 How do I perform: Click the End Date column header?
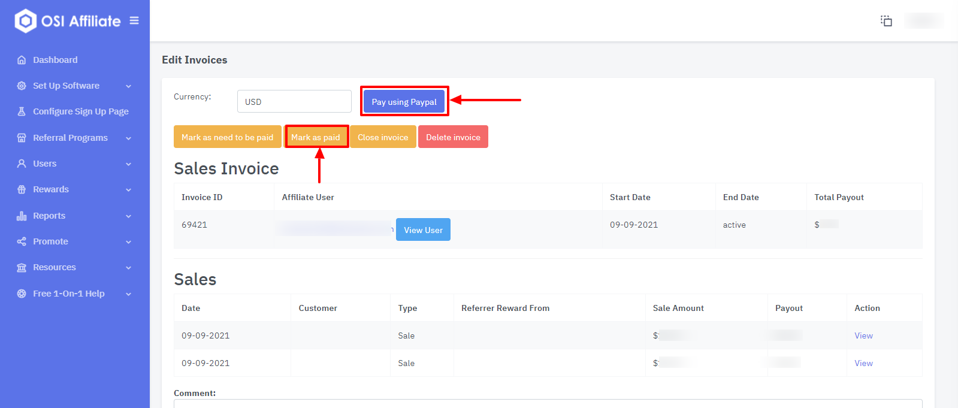[741, 197]
